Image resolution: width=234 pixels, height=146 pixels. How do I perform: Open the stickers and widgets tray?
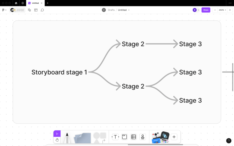click(160, 137)
